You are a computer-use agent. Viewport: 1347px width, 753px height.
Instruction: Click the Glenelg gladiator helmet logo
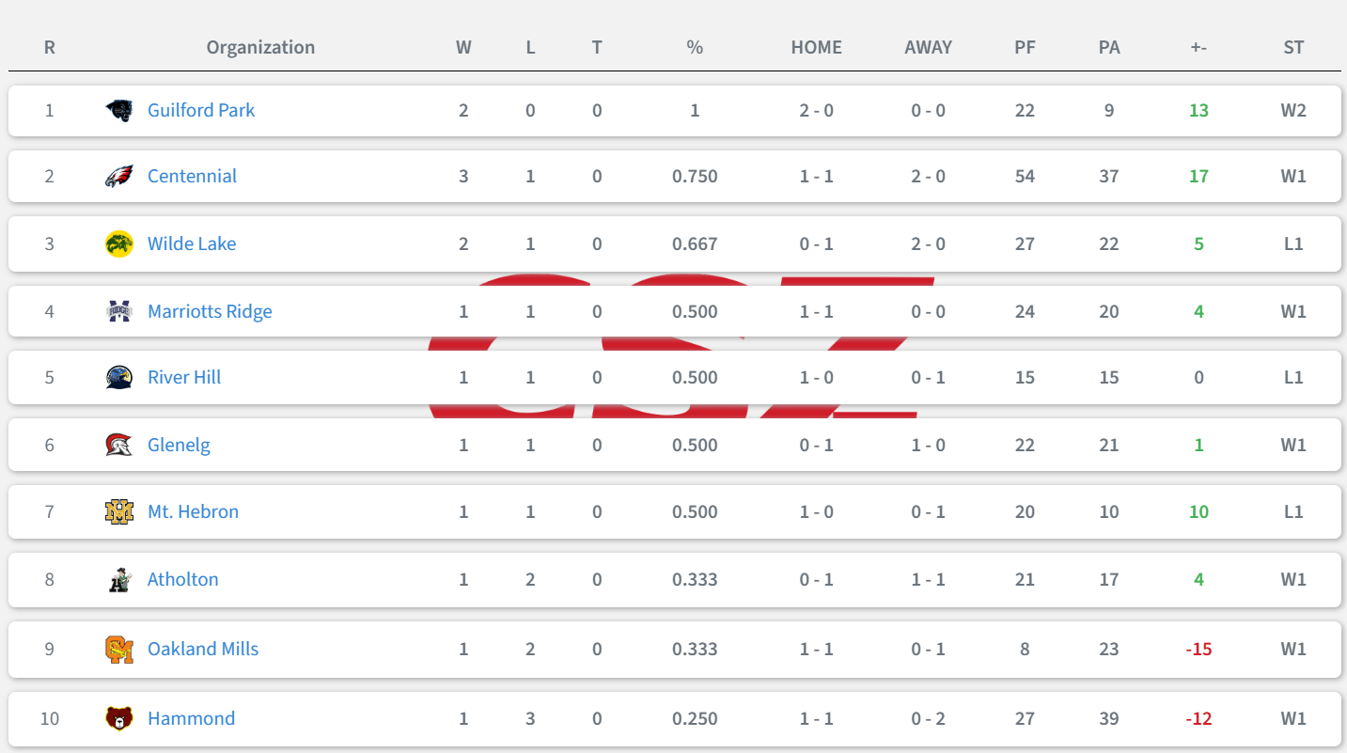point(118,445)
